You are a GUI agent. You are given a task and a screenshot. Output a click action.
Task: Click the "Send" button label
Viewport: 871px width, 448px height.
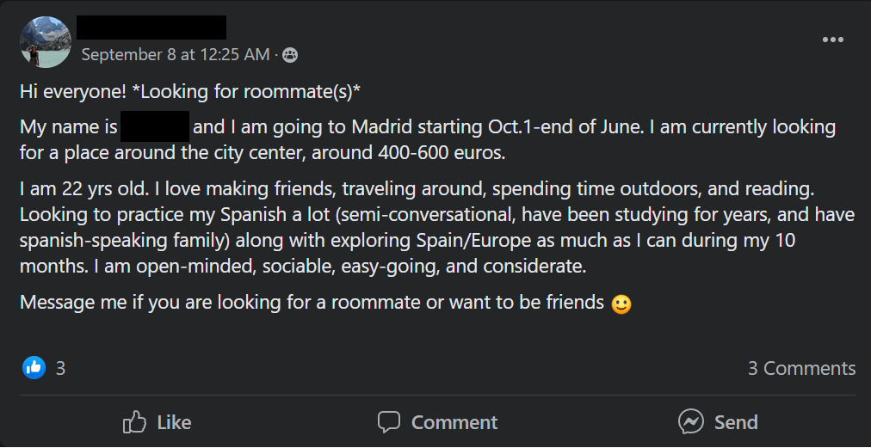click(736, 422)
